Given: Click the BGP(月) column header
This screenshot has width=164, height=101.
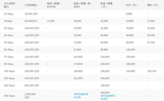Looking at the screenshot, I should tap(132, 5).
